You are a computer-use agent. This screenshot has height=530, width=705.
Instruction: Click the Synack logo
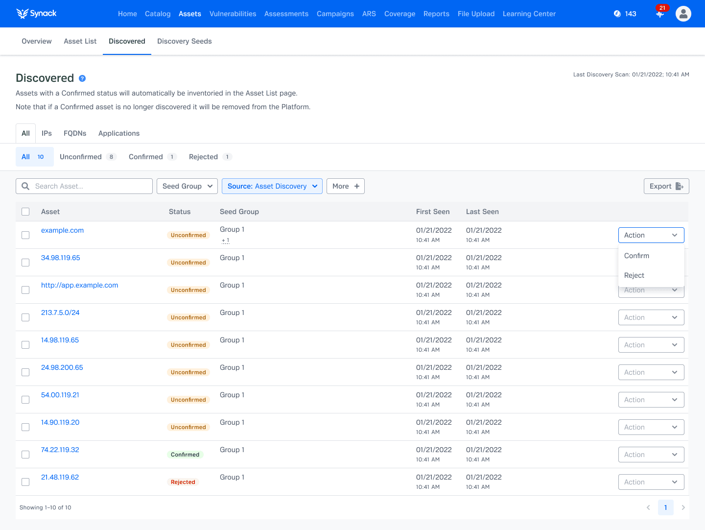(x=36, y=14)
